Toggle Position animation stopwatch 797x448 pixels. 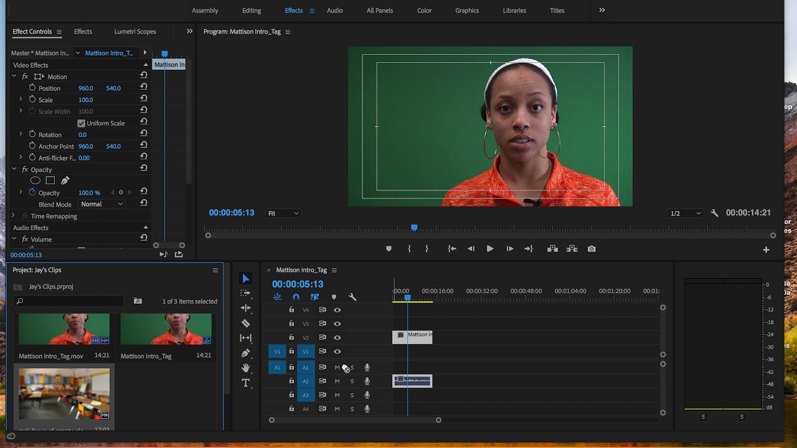(x=32, y=88)
